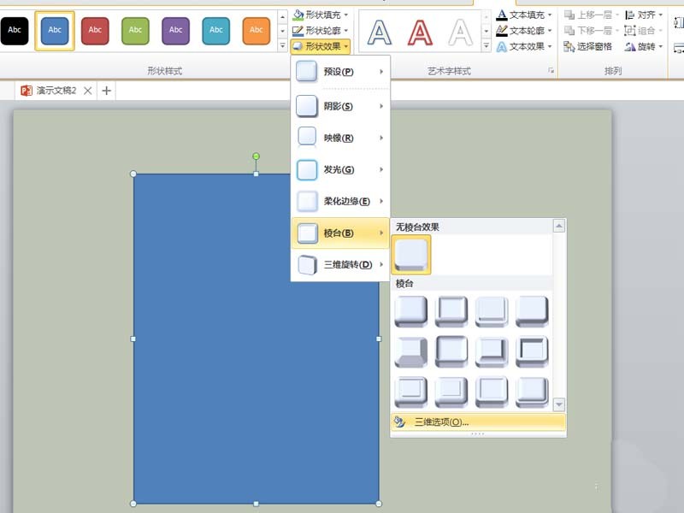Open 选择窗格 selection pane
Screen dimensions: 684x513
(587, 46)
